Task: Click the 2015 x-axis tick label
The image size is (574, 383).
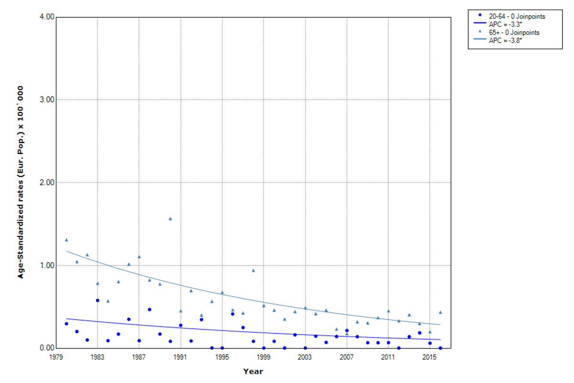Action: pos(430,357)
